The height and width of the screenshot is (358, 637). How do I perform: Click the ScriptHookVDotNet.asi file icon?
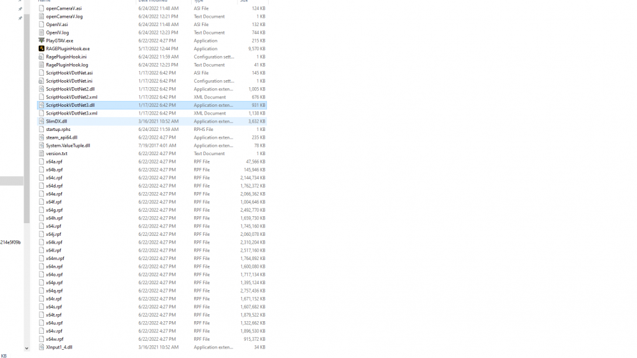pyautogui.click(x=41, y=73)
